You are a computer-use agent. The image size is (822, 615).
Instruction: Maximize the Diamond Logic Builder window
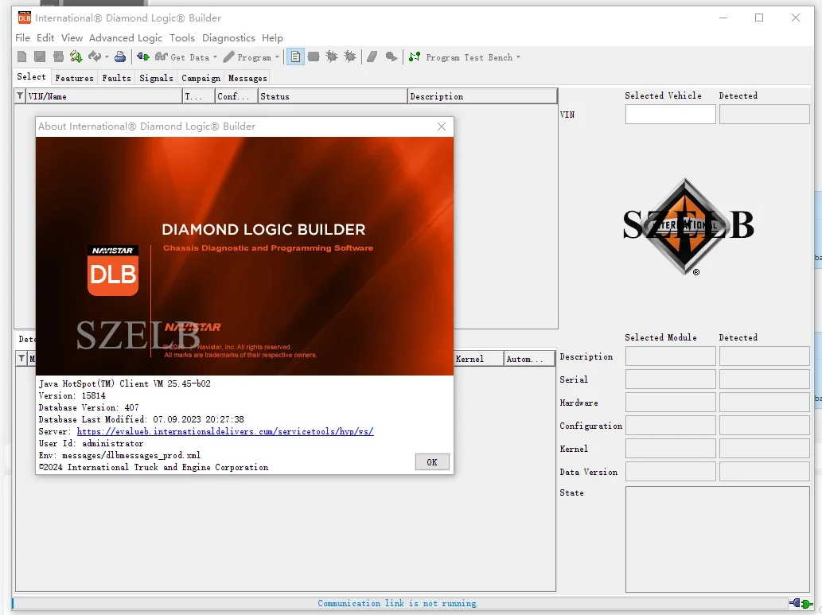(758, 18)
